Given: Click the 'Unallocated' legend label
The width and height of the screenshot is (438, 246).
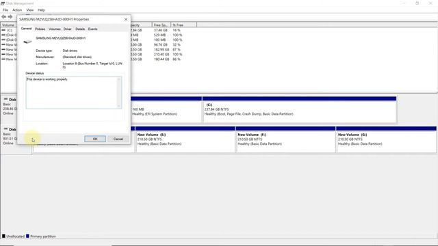Looking at the screenshot, I should point(15,236).
